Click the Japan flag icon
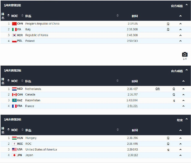 [x=14, y=155]
